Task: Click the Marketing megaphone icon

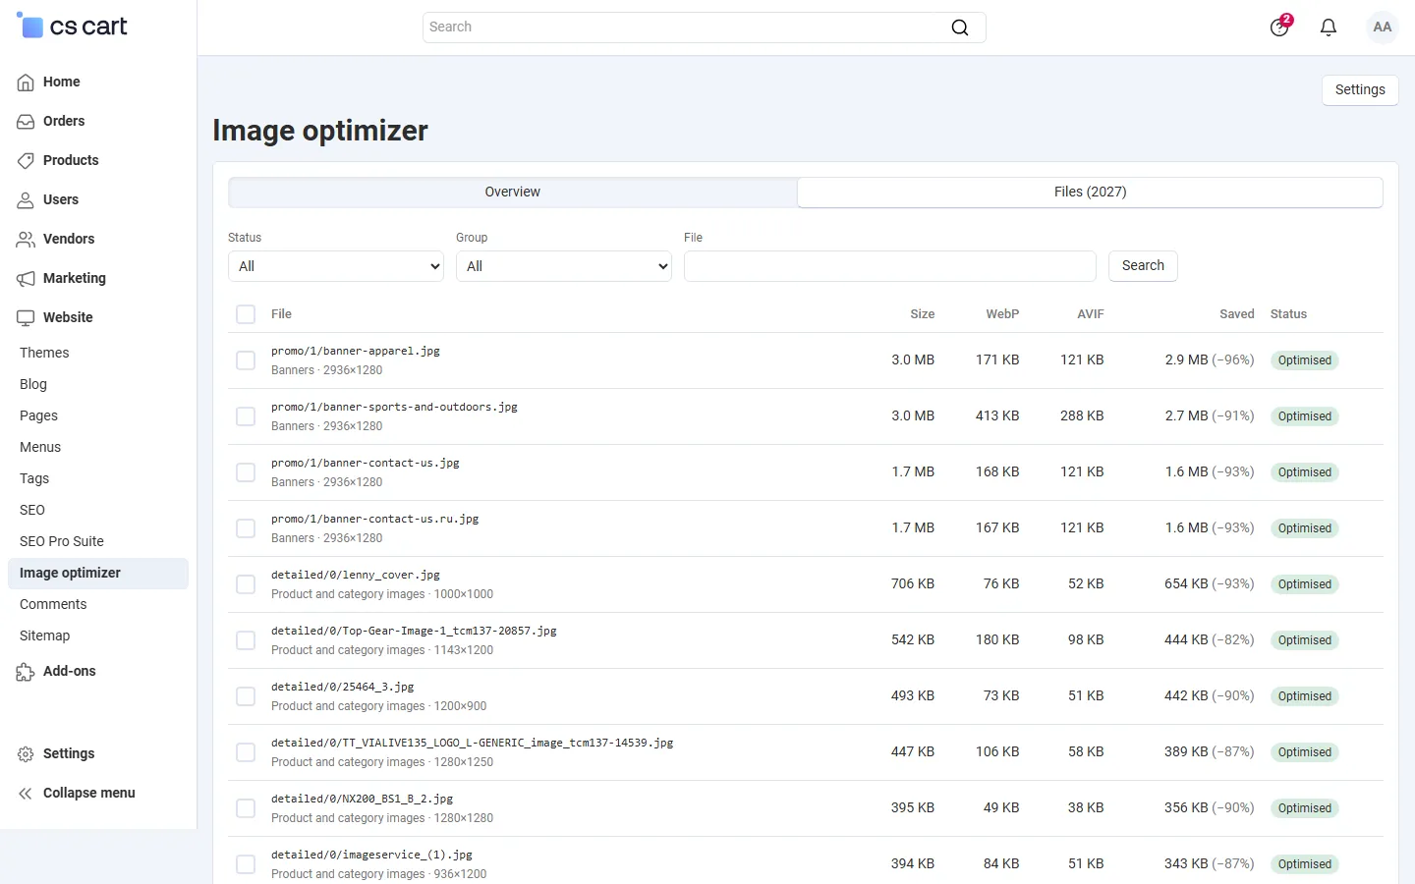Action: tap(26, 279)
